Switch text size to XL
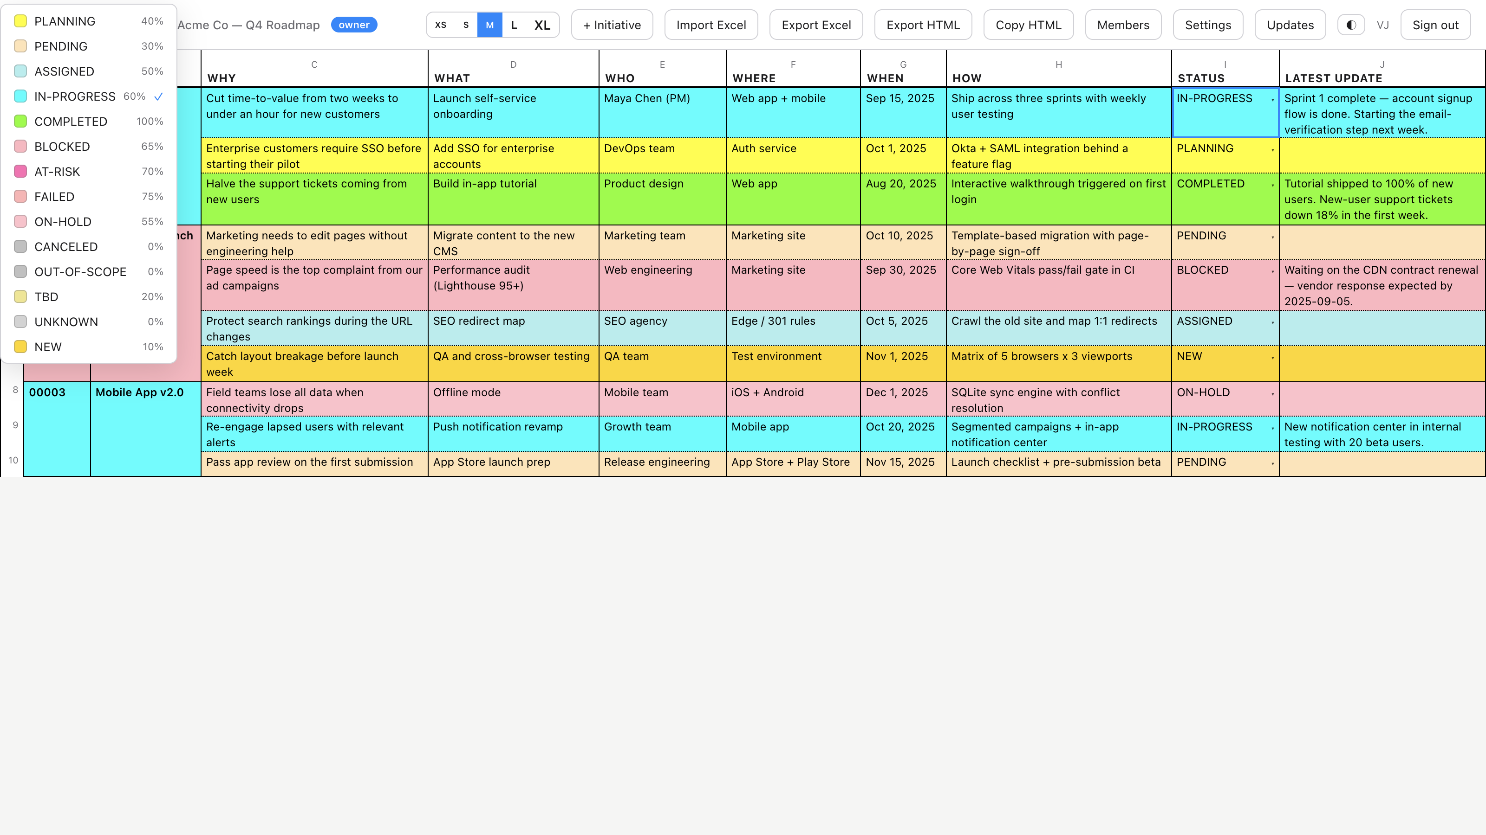Viewport: 1486px width, 835px height. pos(542,25)
